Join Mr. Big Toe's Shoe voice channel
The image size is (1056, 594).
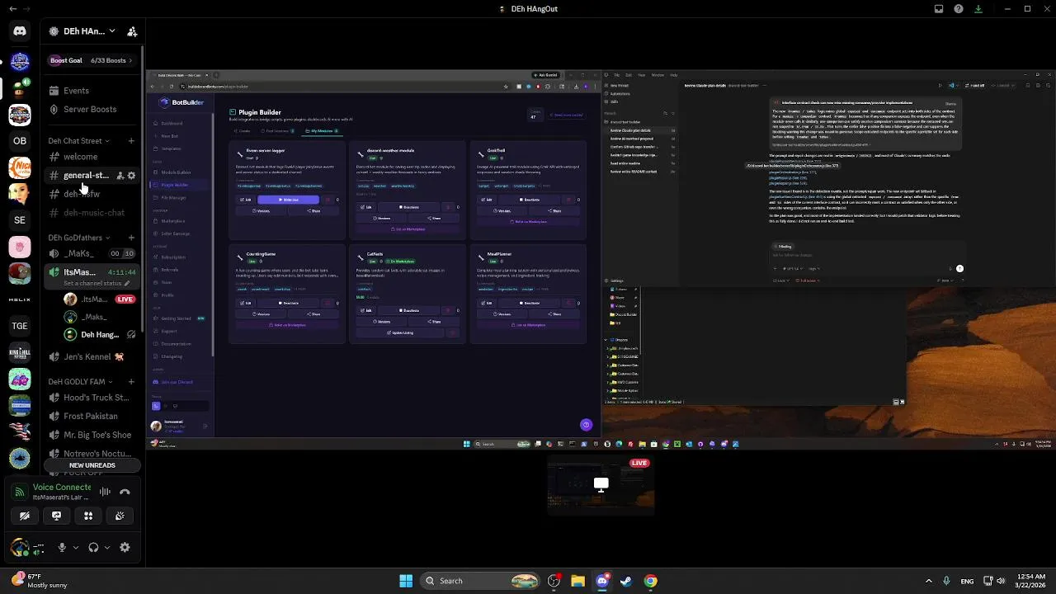[92, 435]
